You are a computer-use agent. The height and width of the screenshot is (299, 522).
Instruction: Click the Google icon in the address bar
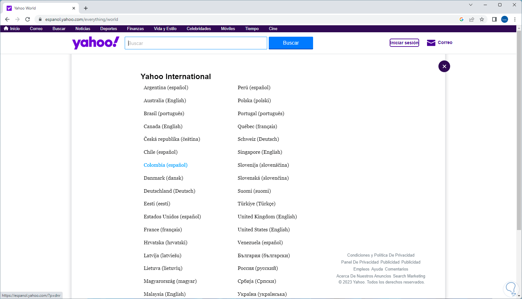462,19
